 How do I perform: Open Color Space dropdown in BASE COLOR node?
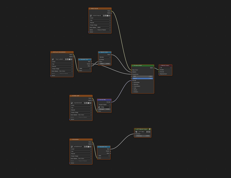(x=104, y=28)
